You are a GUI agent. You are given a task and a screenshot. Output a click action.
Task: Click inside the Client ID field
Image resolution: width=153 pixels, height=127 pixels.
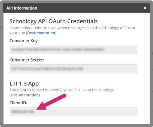pyautogui.click(x=73, y=112)
